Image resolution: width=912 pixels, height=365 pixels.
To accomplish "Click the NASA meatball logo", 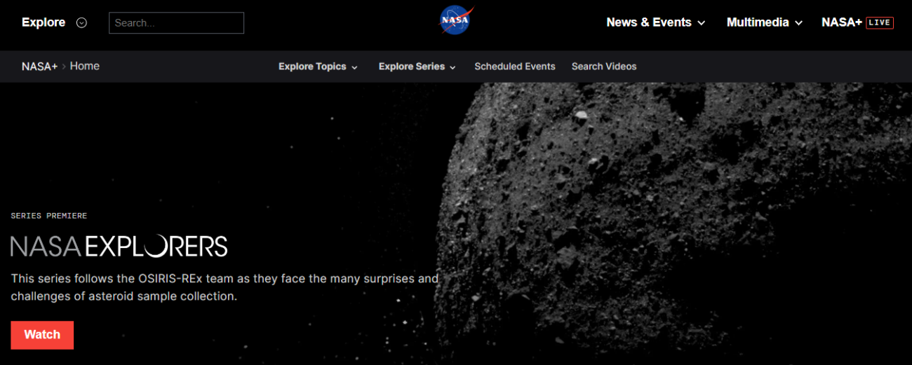I will tap(456, 20).
